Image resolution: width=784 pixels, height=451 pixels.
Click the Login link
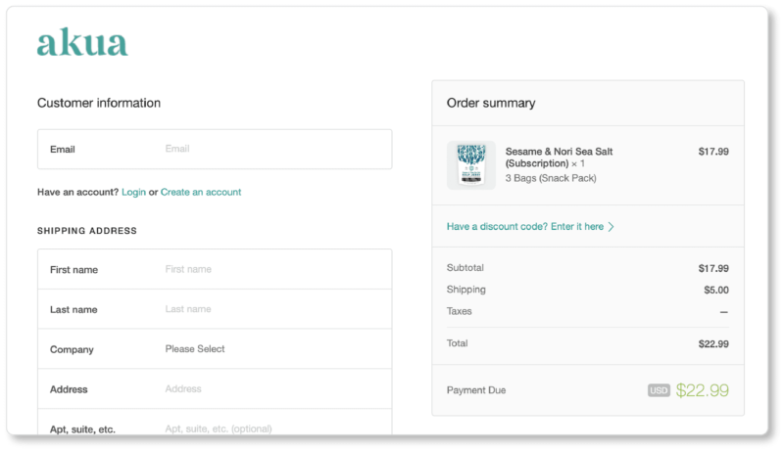133,192
